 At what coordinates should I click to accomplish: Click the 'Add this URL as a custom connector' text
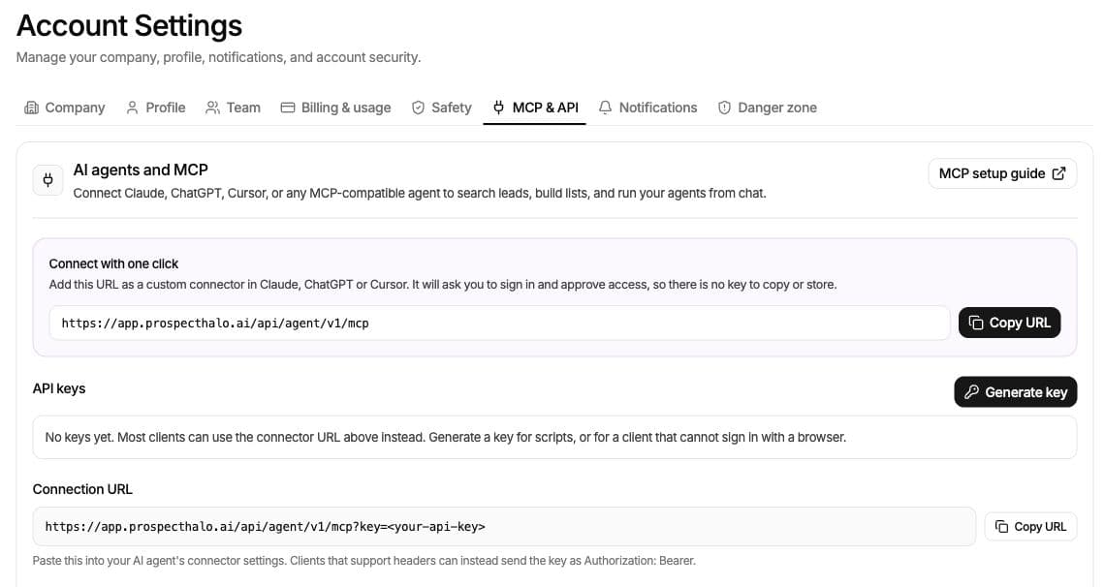point(443,285)
